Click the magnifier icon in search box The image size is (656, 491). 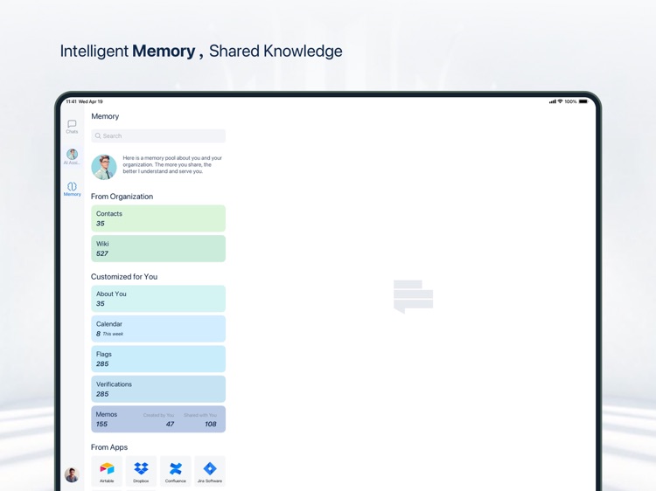point(98,135)
